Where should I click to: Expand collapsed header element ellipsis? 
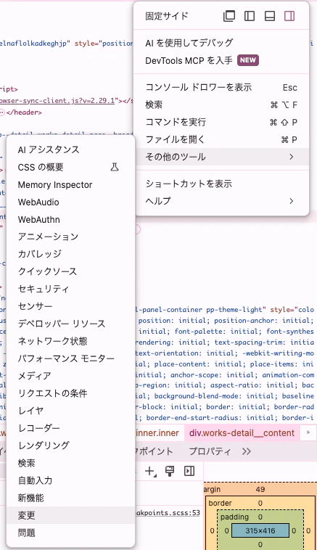(1, 112)
